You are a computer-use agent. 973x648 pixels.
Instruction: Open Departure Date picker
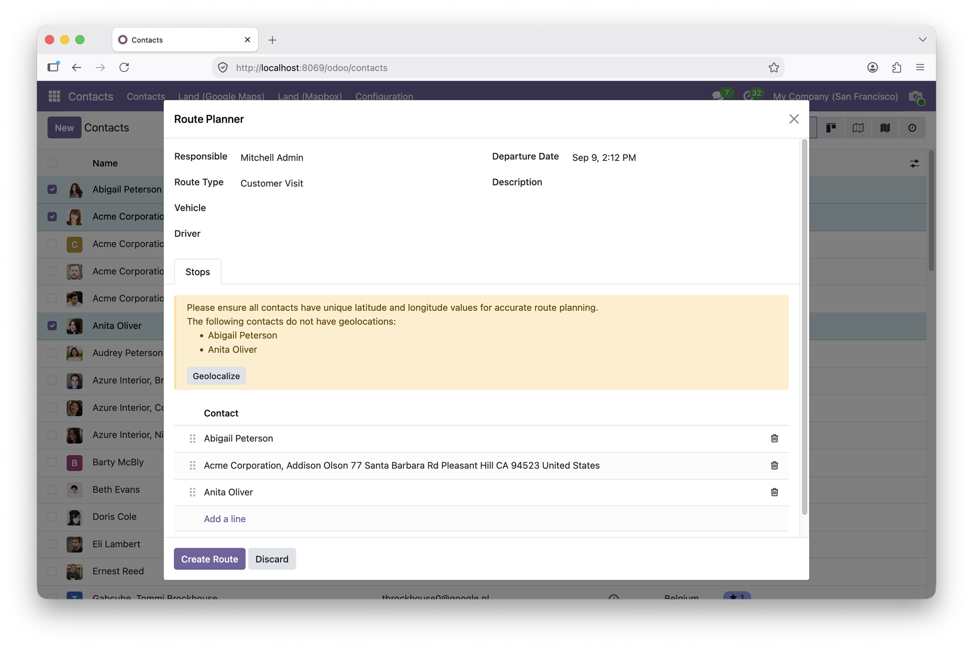point(679,158)
